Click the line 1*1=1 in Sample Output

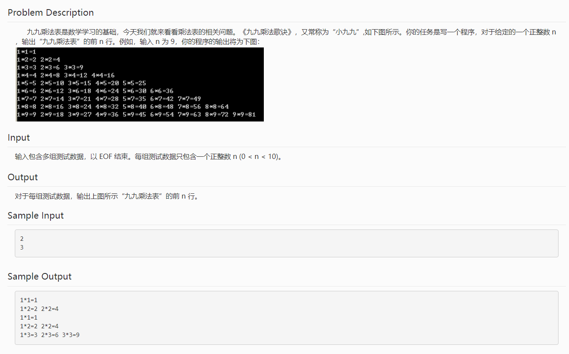[x=28, y=300]
